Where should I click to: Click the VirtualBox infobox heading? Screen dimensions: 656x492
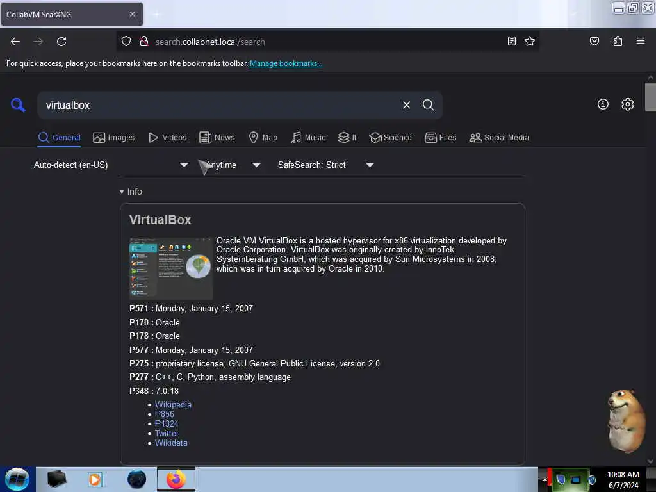[x=160, y=220]
